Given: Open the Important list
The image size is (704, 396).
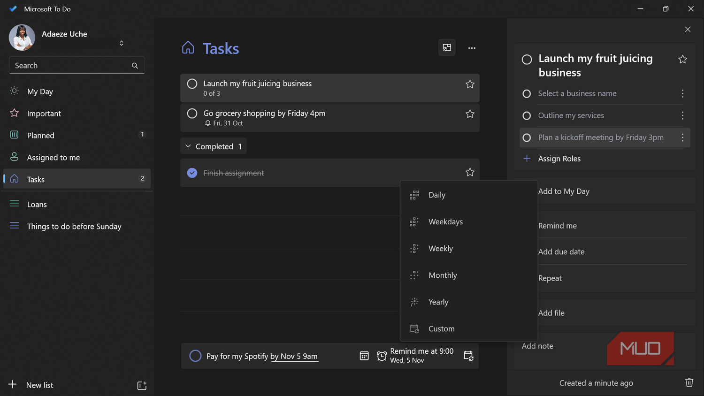Looking at the screenshot, I should [x=77, y=114].
